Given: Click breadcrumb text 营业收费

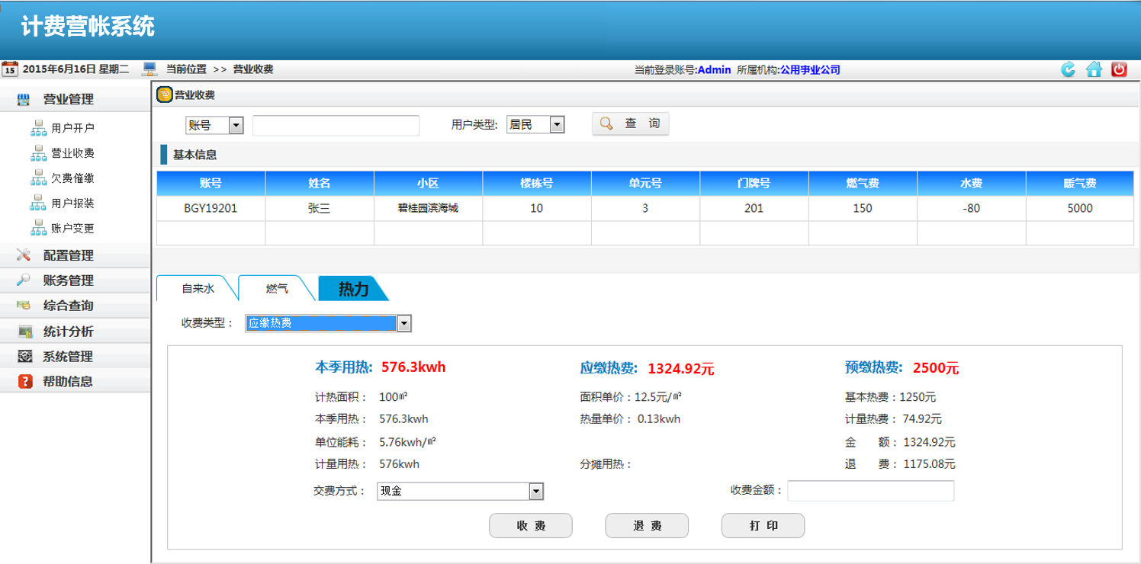Looking at the screenshot, I should tap(253, 69).
